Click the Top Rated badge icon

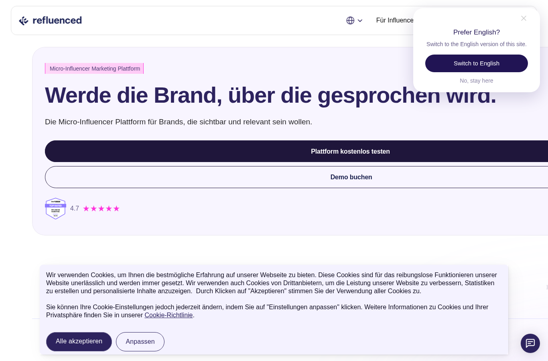pyautogui.click(x=55, y=209)
